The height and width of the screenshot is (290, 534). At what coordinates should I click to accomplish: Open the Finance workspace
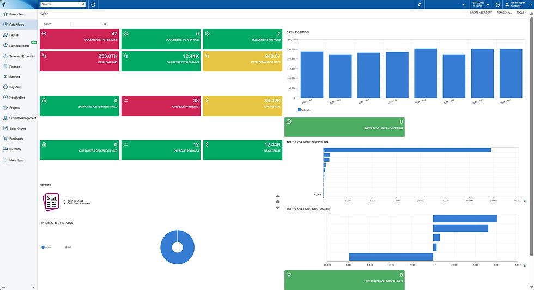click(19, 67)
